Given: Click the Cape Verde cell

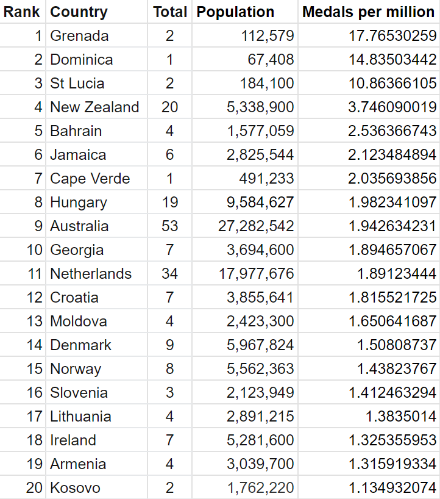Looking at the screenshot, I should pyautogui.click(x=90, y=179).
